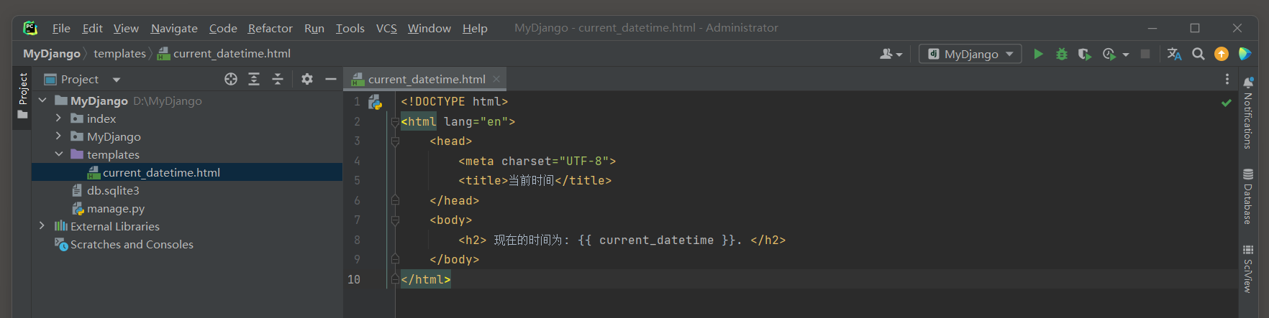
Task: Click templates breadcrumb in navigation bar
Action: tap(119, 54)
